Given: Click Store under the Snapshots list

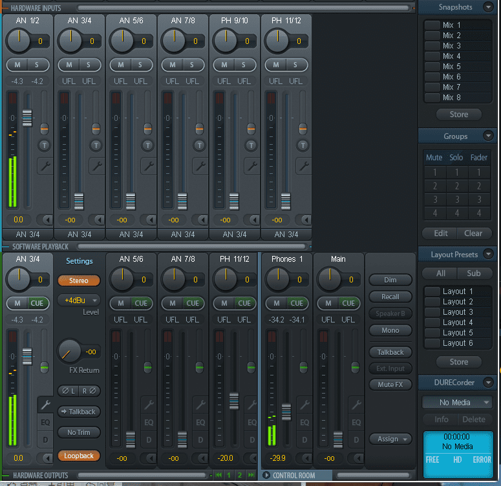Looking at the screenshot, I should [459, 114].
